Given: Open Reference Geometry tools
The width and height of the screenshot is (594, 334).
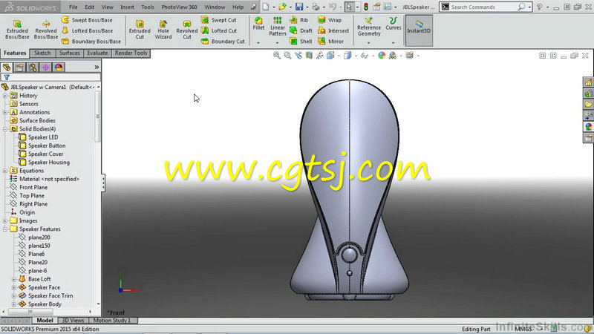Looking at the screenshot, I should pyautogui.click(x=368, y=27).
